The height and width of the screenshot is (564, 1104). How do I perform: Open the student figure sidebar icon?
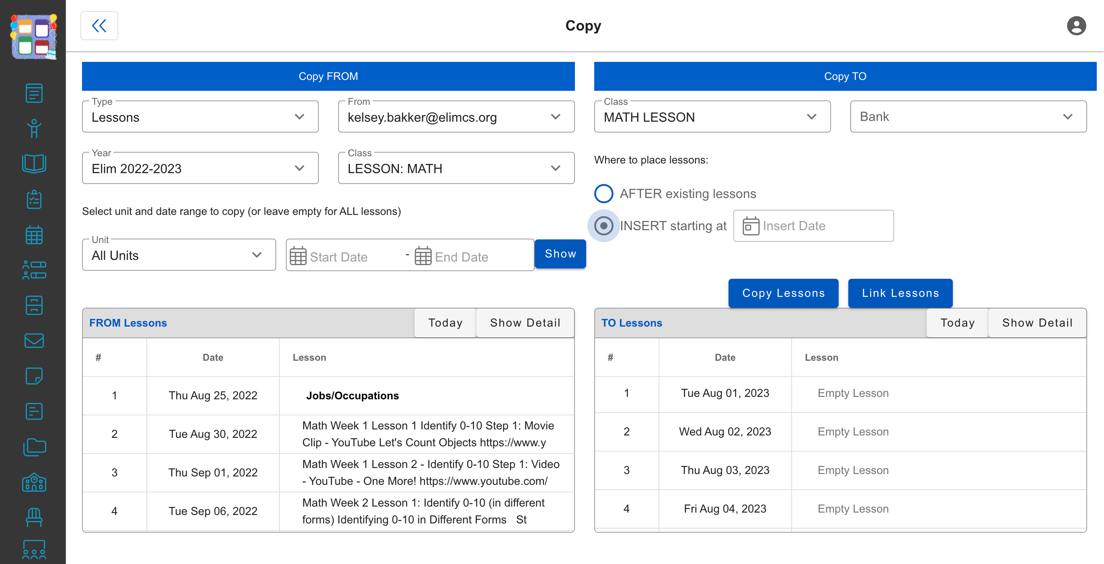tap(34, 129)
